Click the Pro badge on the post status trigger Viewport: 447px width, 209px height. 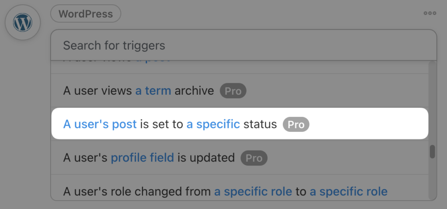296,124
